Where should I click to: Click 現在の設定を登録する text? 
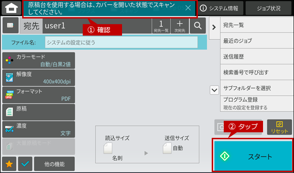pos(245,108)
